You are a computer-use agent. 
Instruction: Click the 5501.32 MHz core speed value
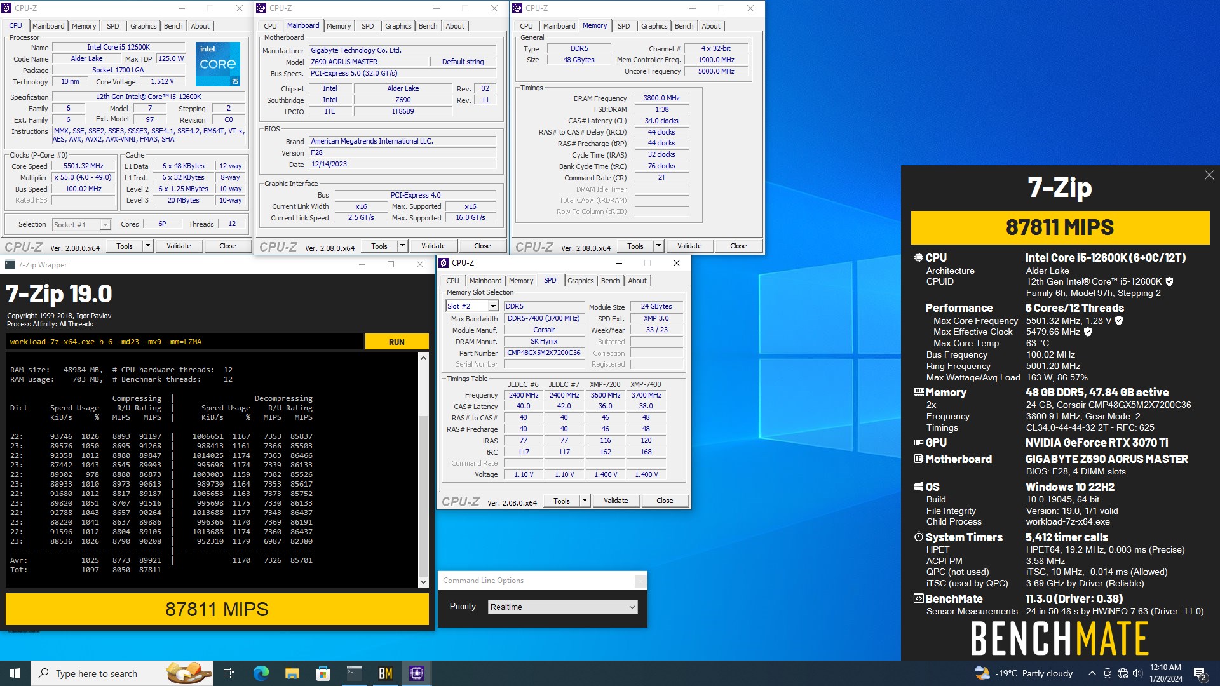click(x=83, y=166)
